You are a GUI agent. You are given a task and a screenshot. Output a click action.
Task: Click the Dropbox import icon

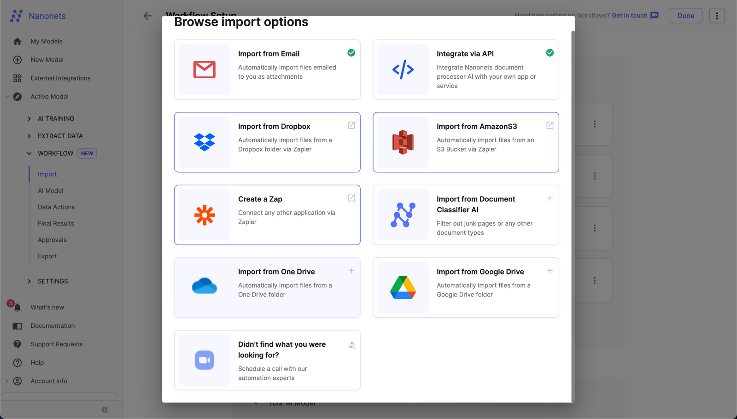coord(204,142)
